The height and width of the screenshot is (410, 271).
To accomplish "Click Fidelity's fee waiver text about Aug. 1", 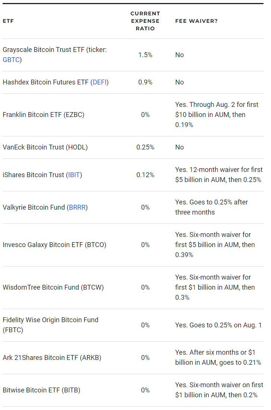I will pos(218,325).
